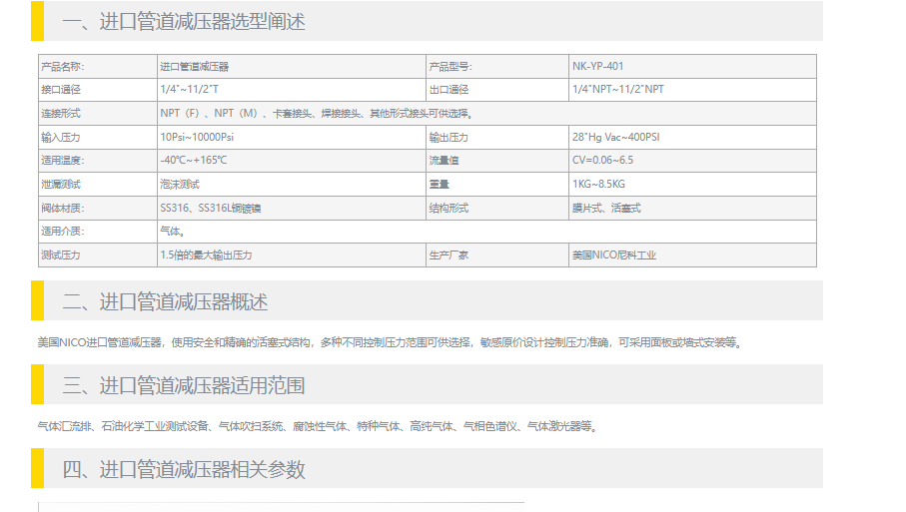Click the heading 四、进口管道减压器相关参数
This screenshot has width=906, height=512.
pos(184,469)
